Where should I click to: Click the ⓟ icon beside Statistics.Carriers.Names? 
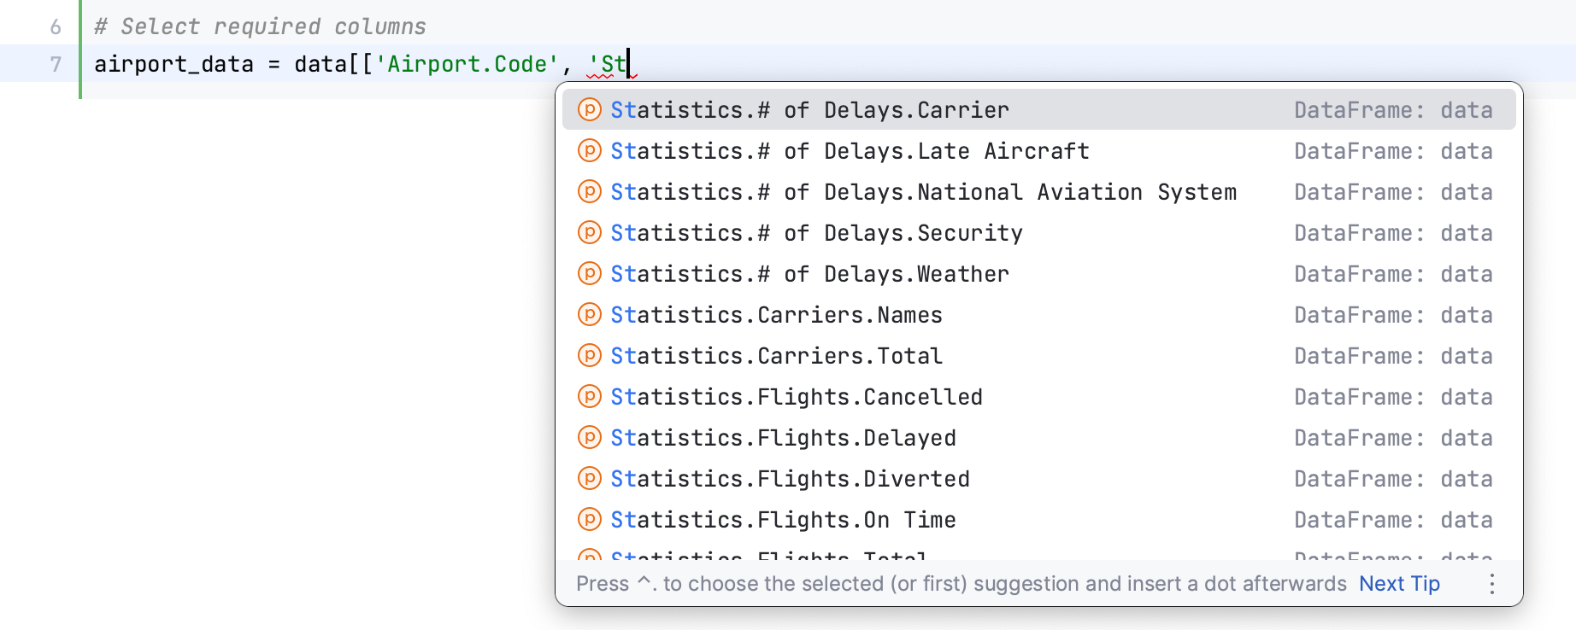590,314
